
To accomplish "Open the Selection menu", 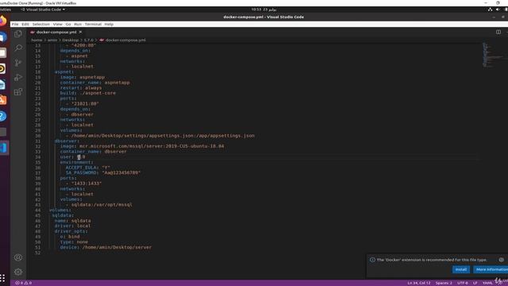I will (40, 25).
